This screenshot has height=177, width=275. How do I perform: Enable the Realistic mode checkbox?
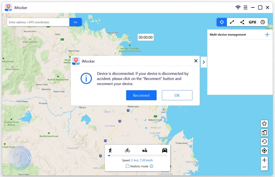pos(128,166)
